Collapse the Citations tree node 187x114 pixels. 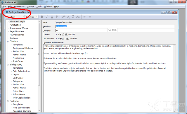tap(8, 42)
